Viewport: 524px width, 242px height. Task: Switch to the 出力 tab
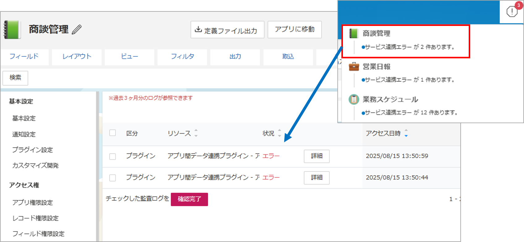pyautogui.click(x=235, y=57)
